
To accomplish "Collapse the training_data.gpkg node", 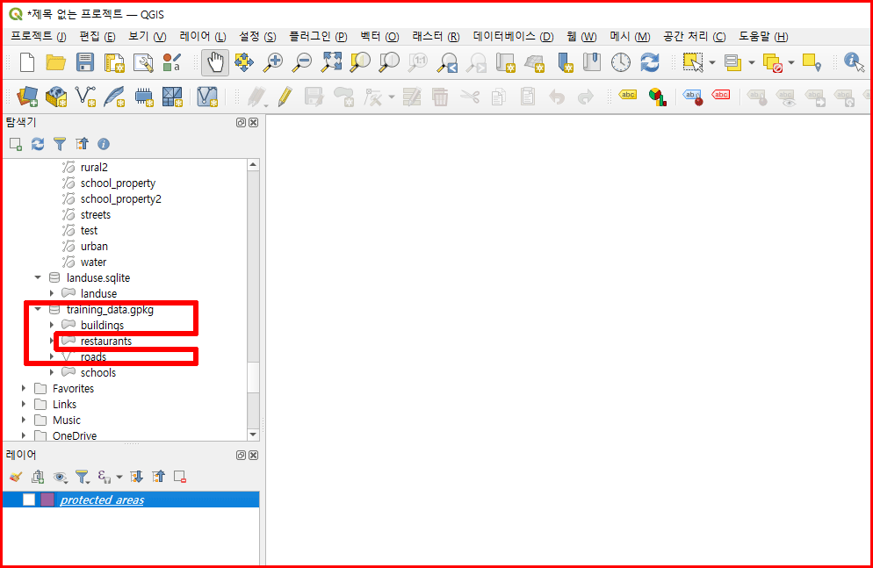I will [x=38, y=309].
